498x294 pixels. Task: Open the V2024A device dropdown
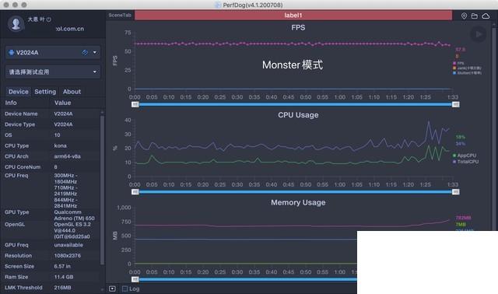pos(53,52)
